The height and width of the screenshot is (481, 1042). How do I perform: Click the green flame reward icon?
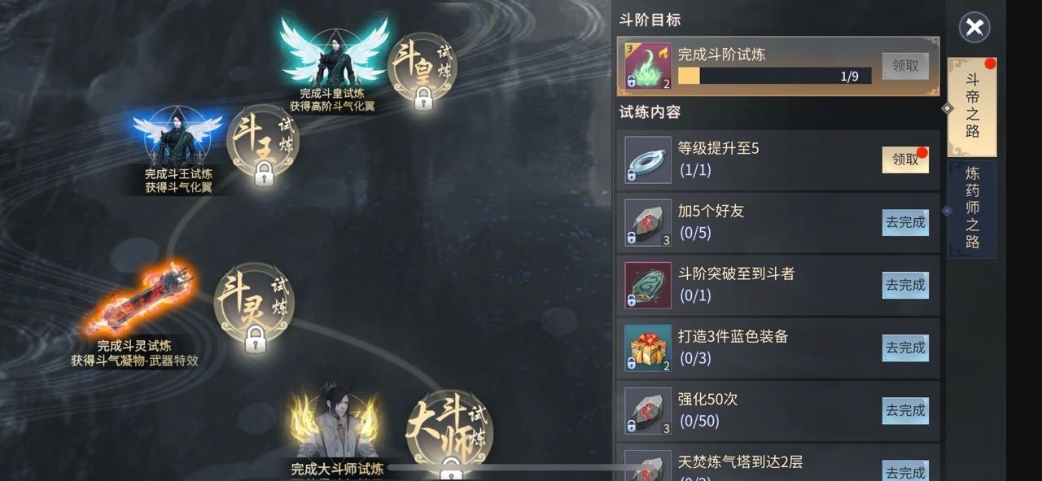point(648,66)
